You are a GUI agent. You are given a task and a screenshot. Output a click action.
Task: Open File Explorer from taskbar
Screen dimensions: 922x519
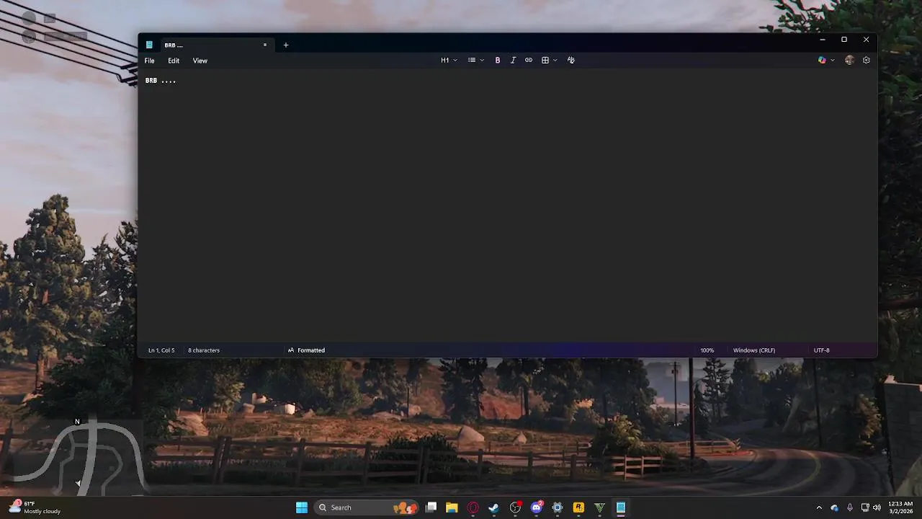point(452,507)
